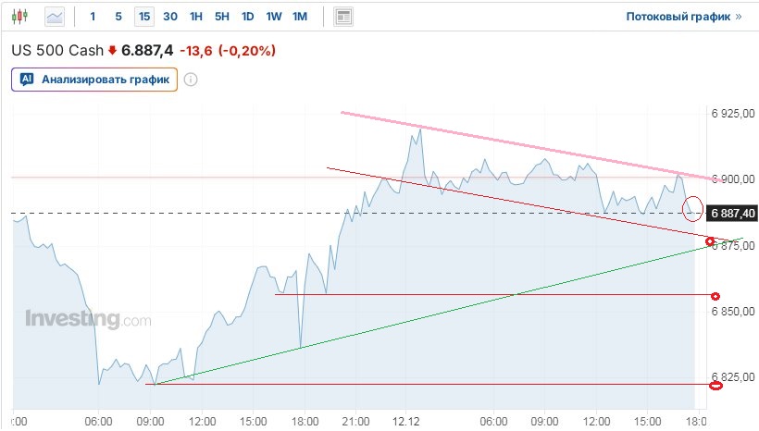Open the Потоковый график link
The image size is (759, 431).
(x=684, y=17)
